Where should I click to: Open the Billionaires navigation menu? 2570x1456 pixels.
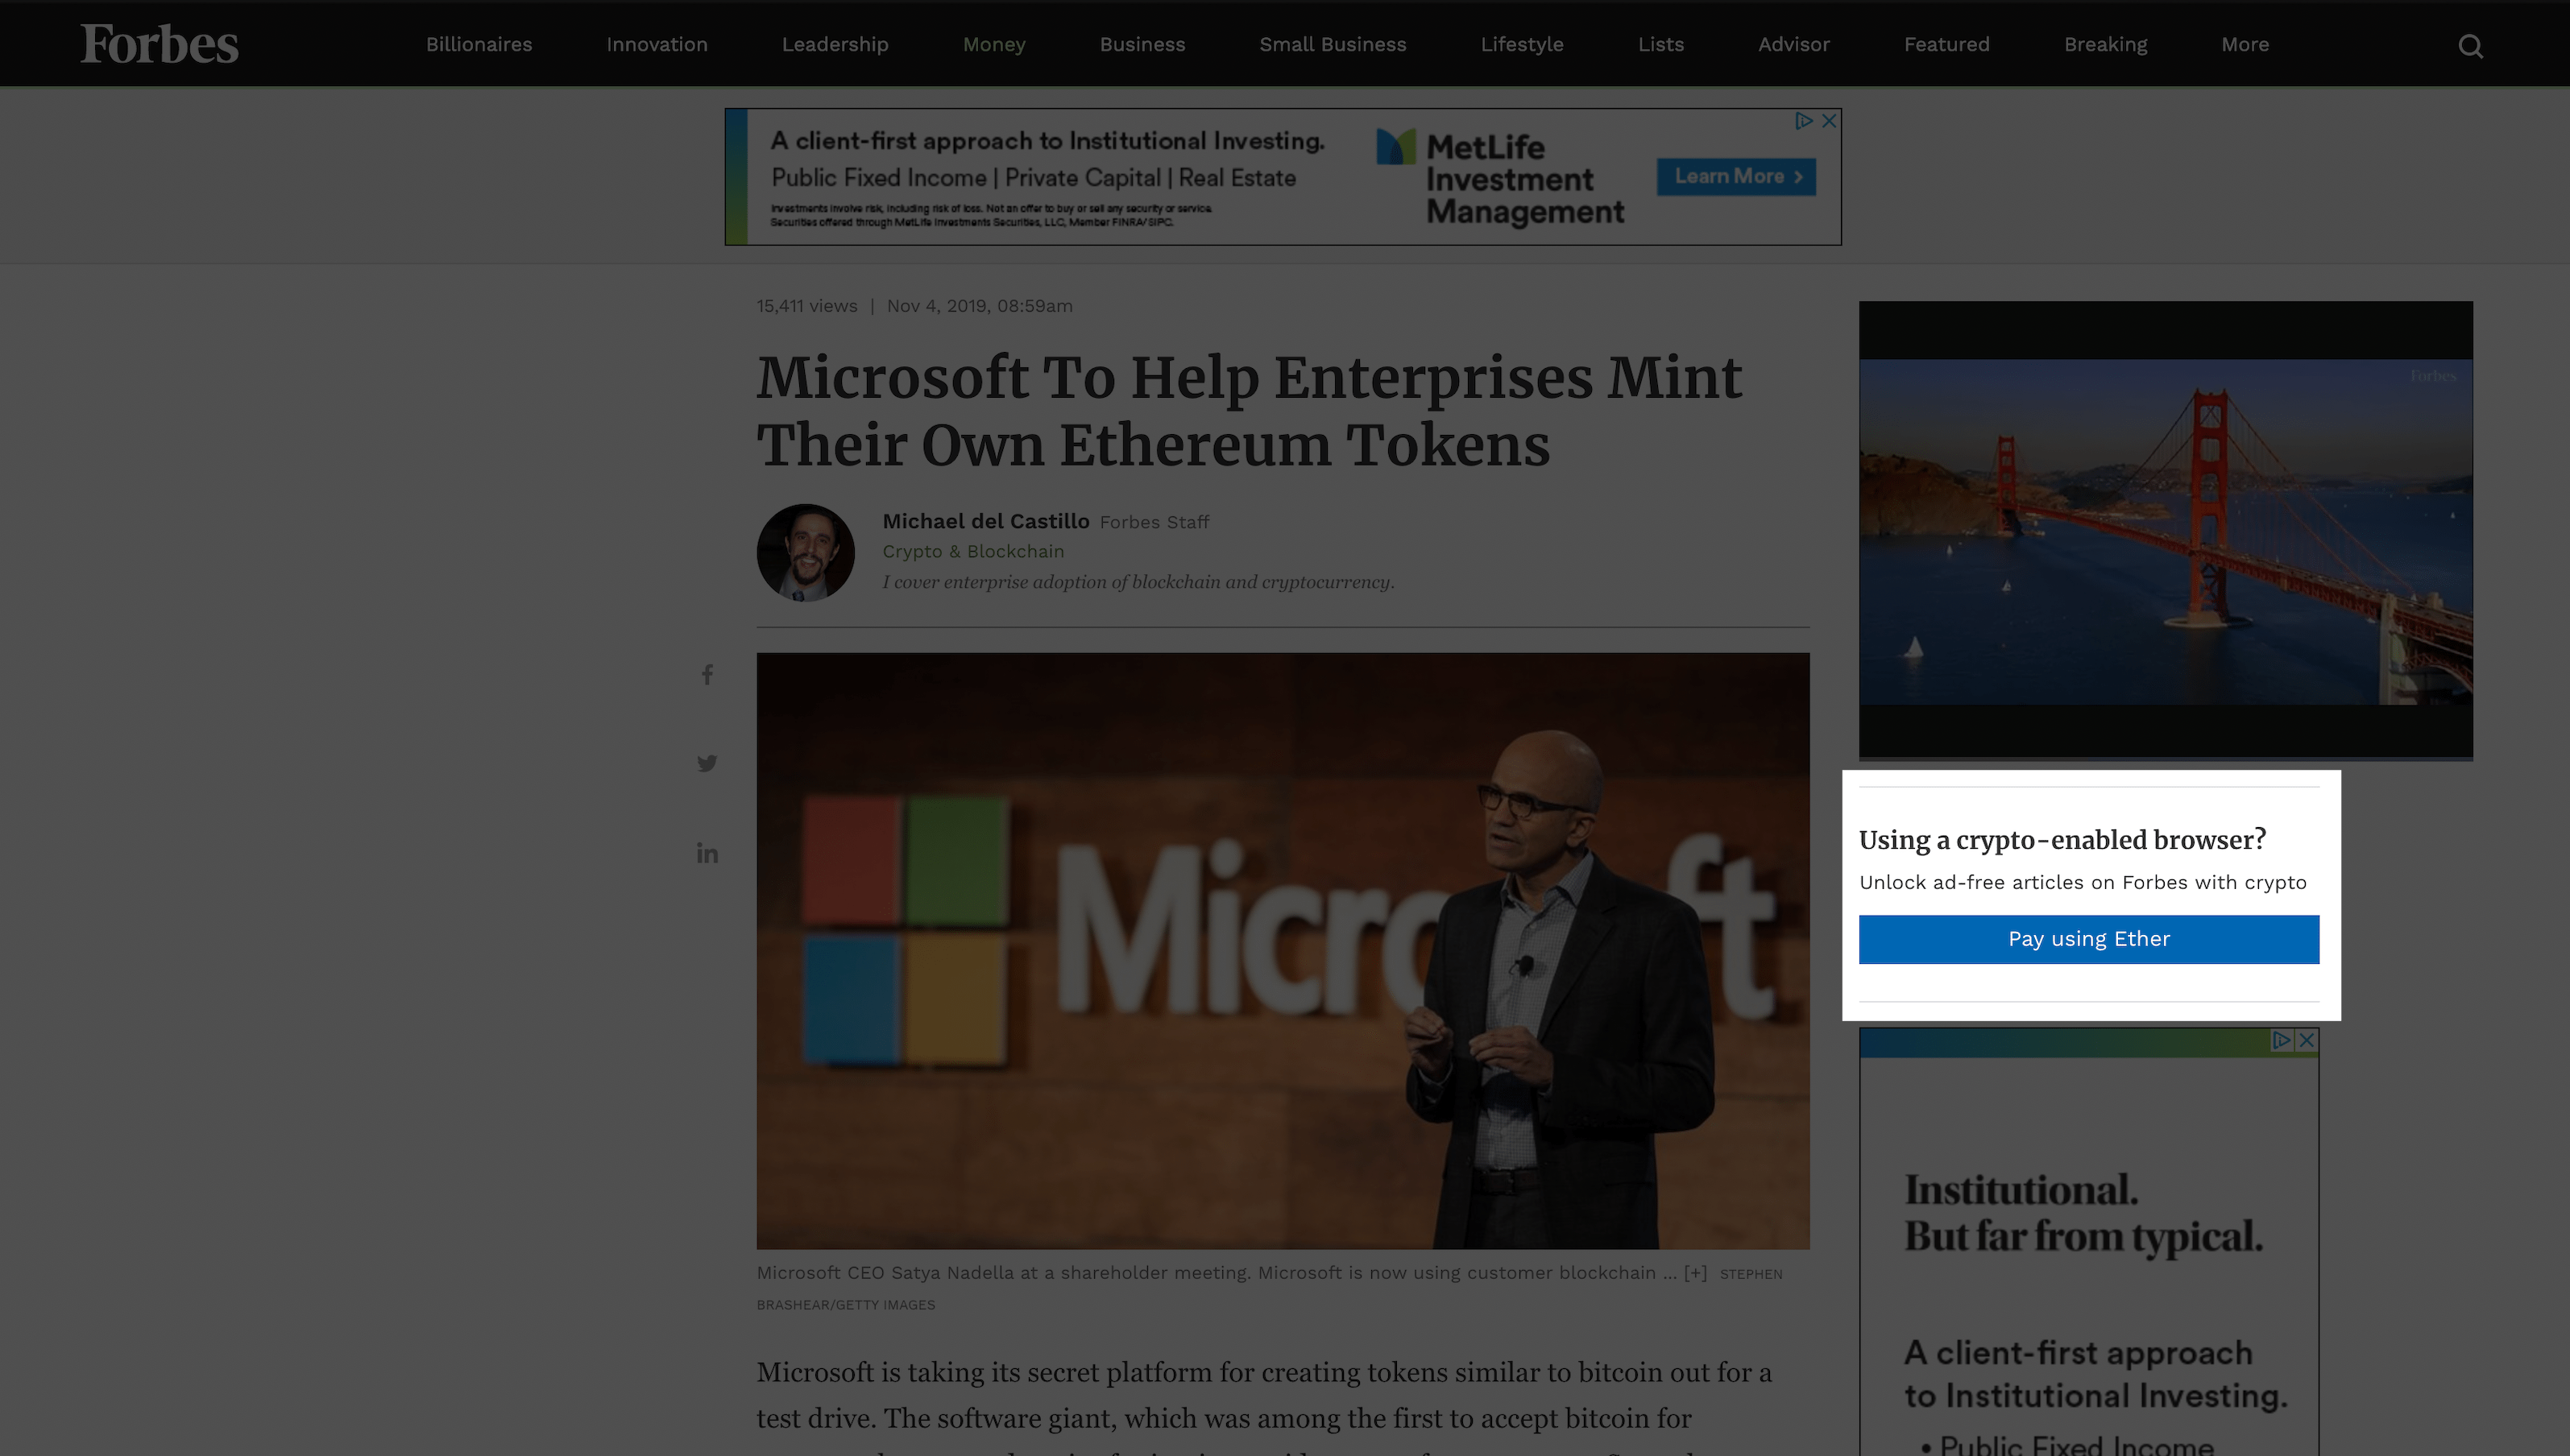(479, 43)
